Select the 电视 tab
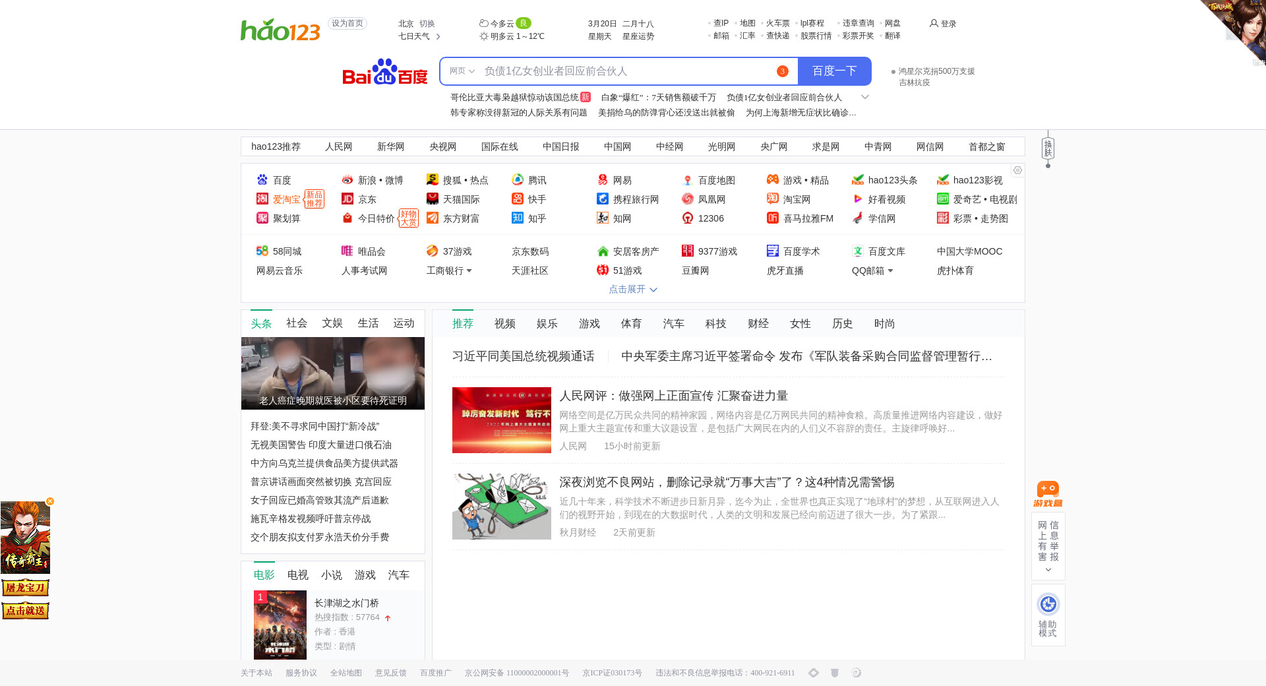This screenshot has width=1266, height=686. 297,575
